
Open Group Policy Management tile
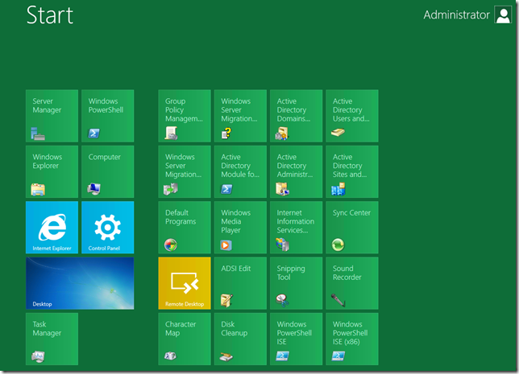[x=185, y=116]
